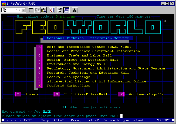
Task: Select 'Environment and Energy Mall'
Action: (76, 64)
